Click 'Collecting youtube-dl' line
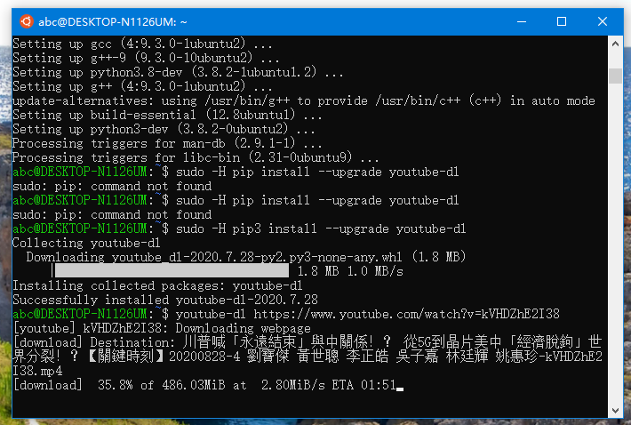 [x=86, y=243]
